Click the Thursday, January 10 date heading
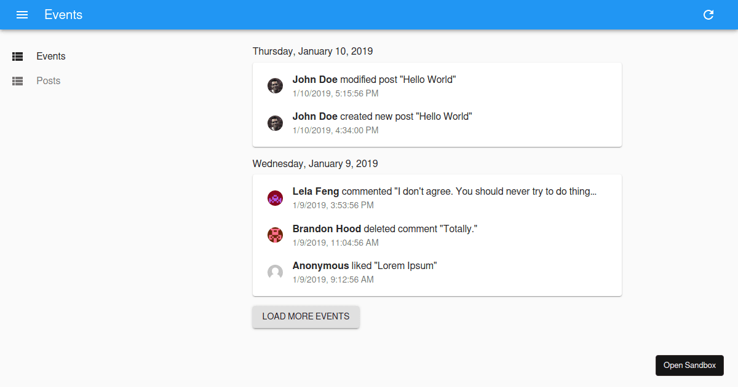Viewport: 738px width, 387px height. (x=312, y=51)
